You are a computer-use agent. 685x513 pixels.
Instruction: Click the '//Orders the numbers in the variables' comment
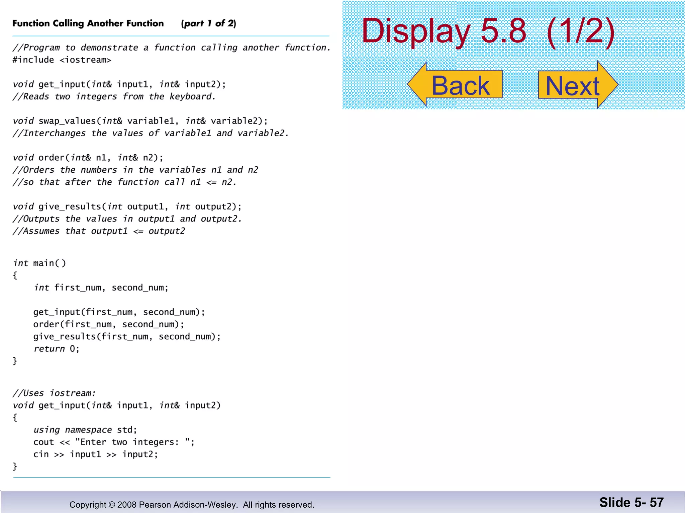[x=135, y=170]
